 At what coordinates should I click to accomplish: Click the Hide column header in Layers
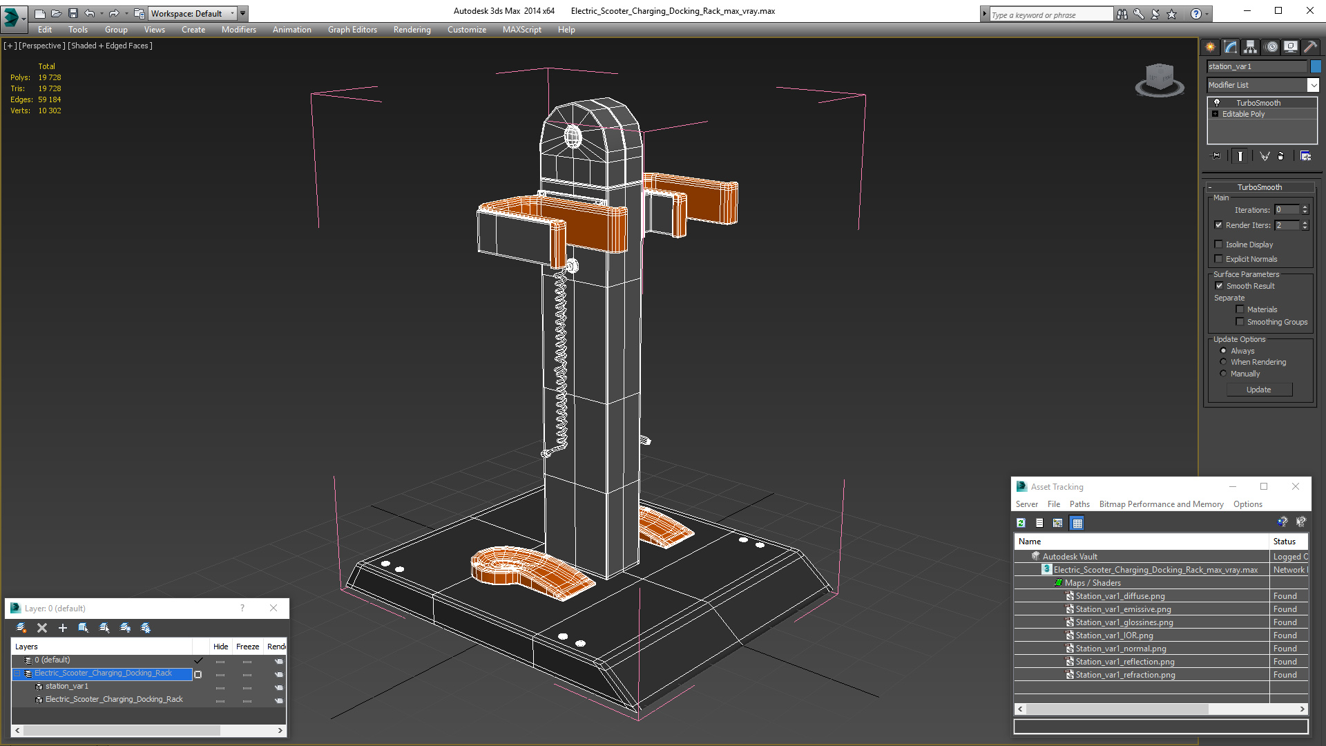coord(221,647)
